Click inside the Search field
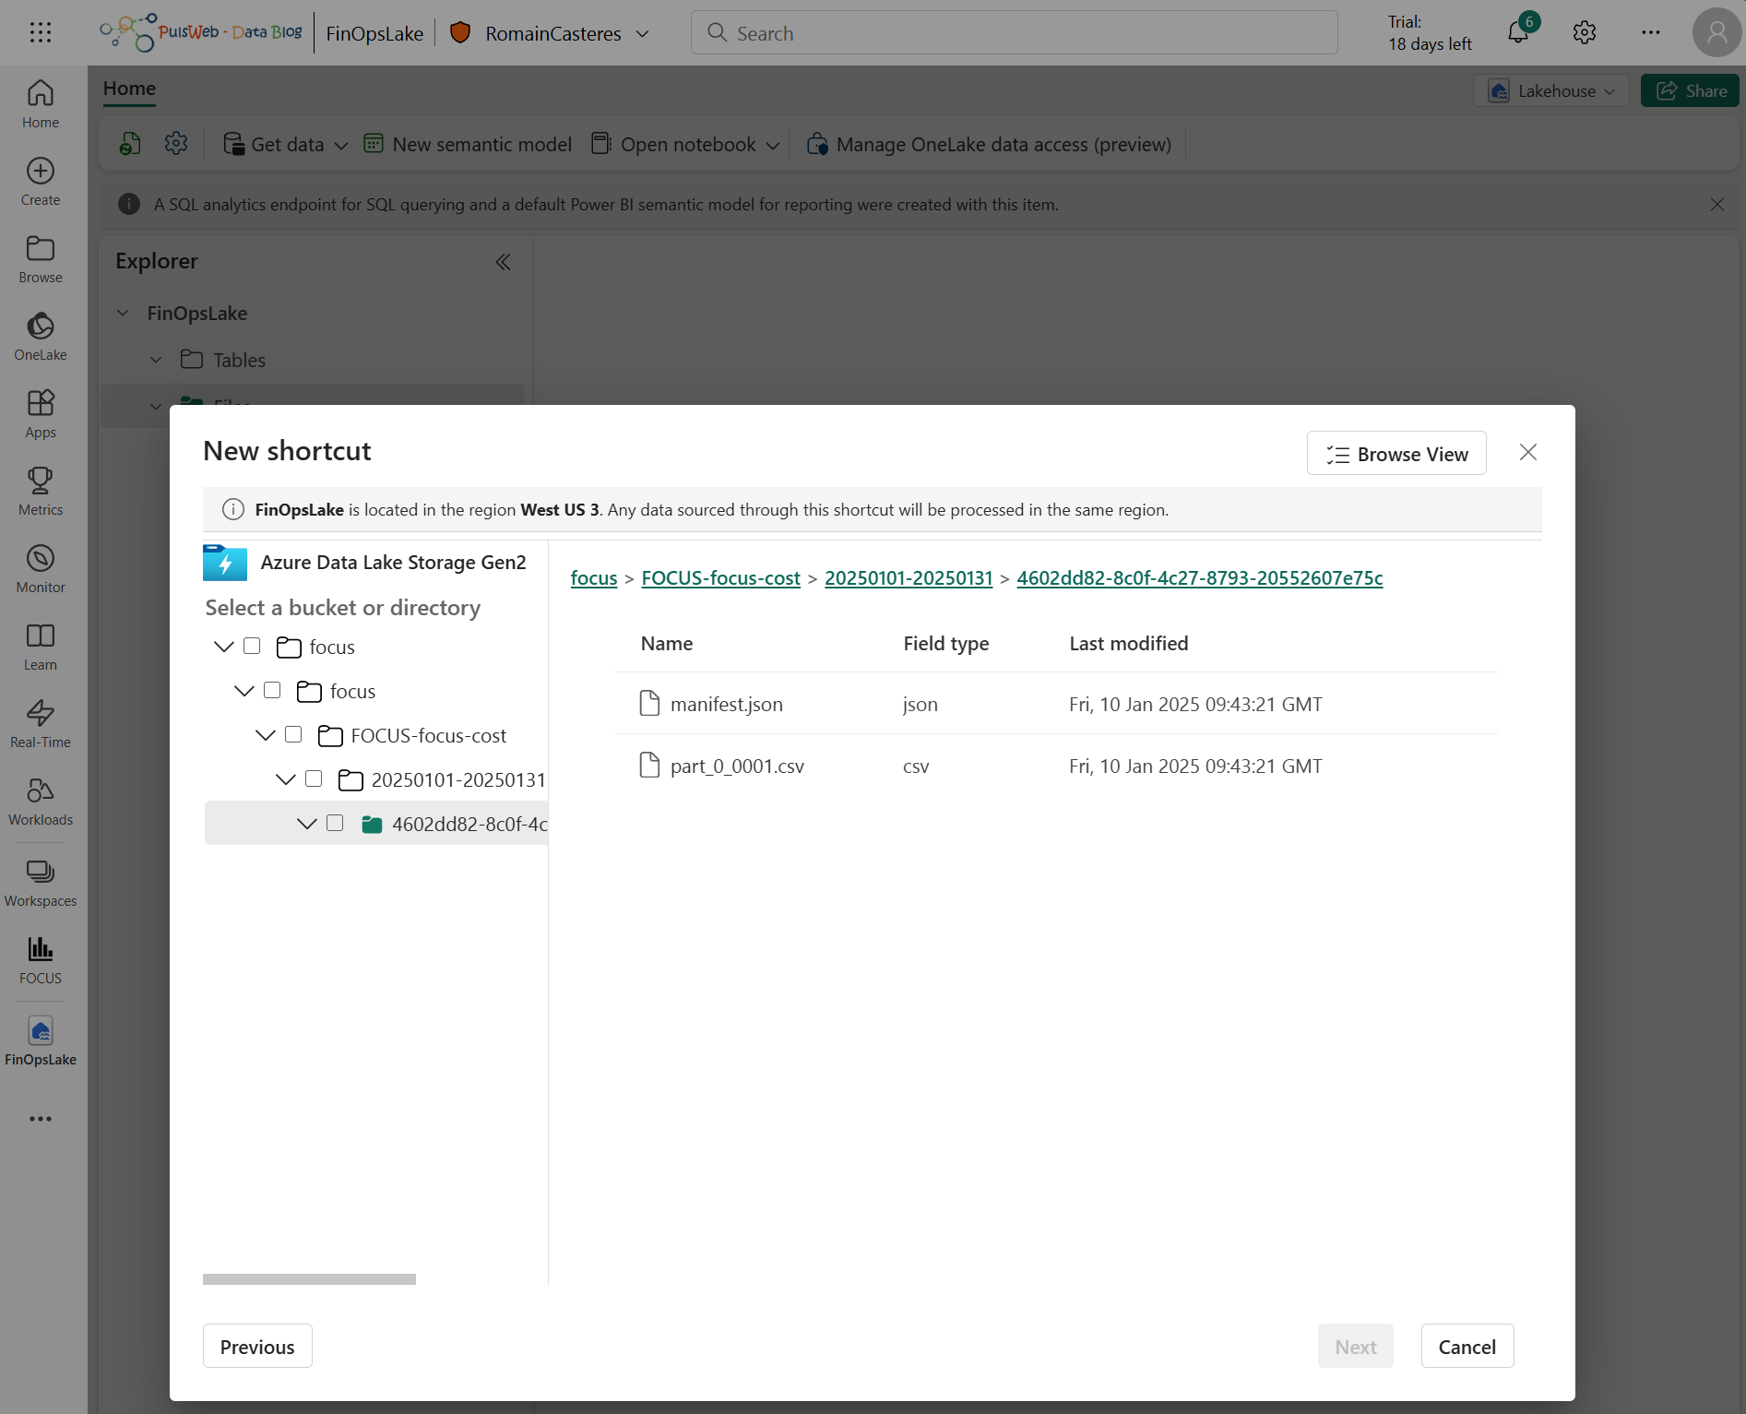 [1012, 32]
